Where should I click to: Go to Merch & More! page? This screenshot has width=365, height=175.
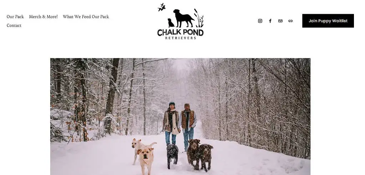click(x=43, y=17)
